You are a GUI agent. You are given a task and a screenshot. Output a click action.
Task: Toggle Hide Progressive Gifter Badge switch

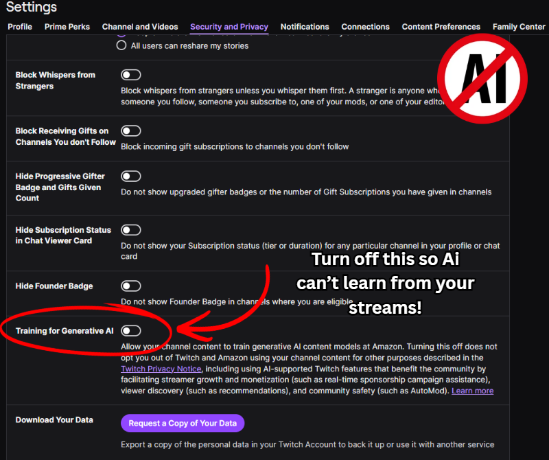click(131, 176)
